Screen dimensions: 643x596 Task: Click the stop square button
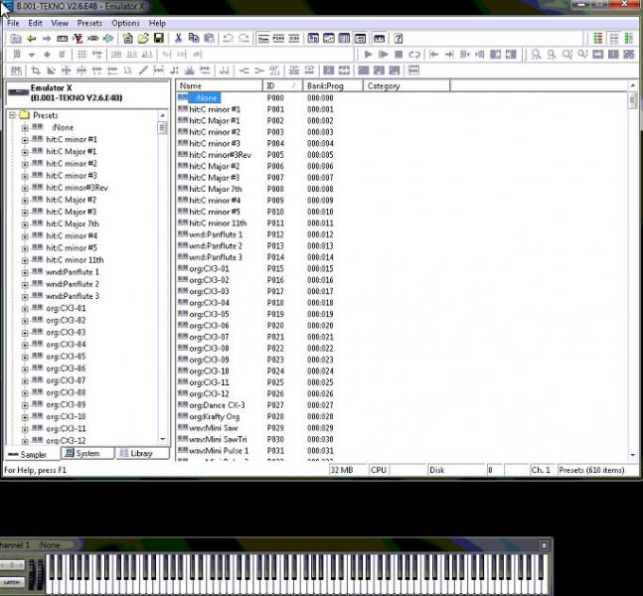pos(399,55)
